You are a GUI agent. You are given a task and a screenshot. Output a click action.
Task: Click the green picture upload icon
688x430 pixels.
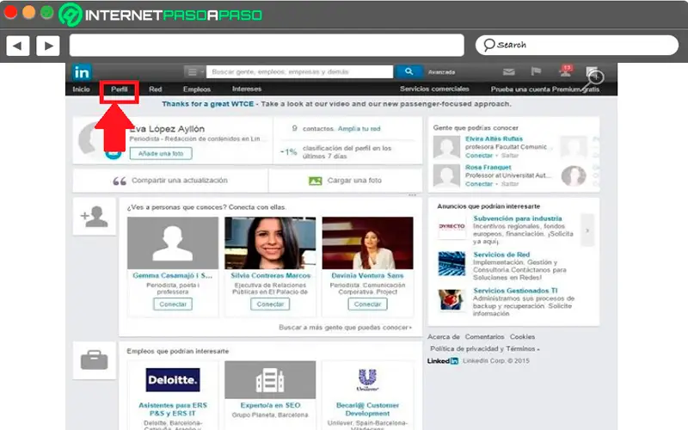(315, 181)
